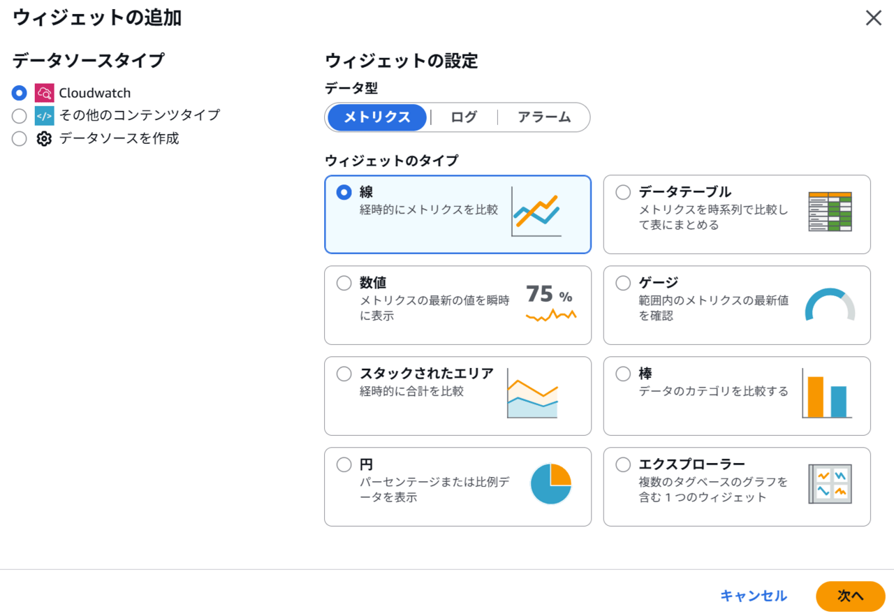Click the explorer grid preview icon
Image resolution: width=894 pixels, height=616 pixels.
click(830, 484)
